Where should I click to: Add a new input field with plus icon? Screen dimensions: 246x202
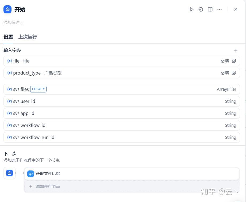pyautogui.click(x=236, y=50)
